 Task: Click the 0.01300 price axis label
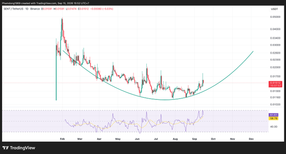tap(275, 91)
